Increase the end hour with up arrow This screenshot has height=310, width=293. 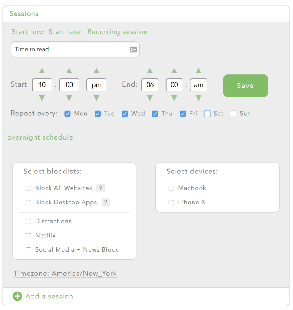point(150,71)
